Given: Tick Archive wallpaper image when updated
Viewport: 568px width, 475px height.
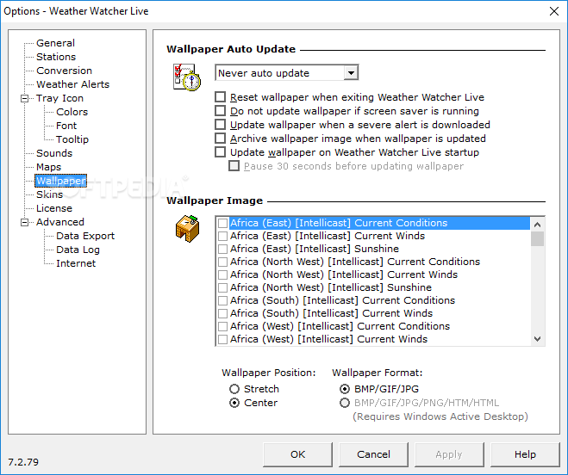Looking at the screenshot, I should (x=221, y=139).
